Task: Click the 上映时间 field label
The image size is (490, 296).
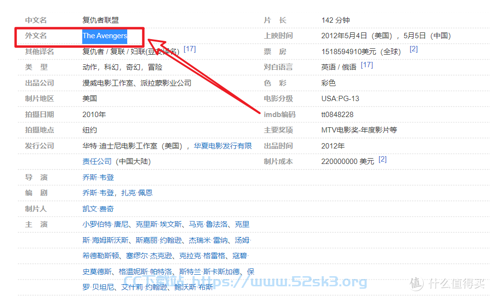Action: [278, 36]
